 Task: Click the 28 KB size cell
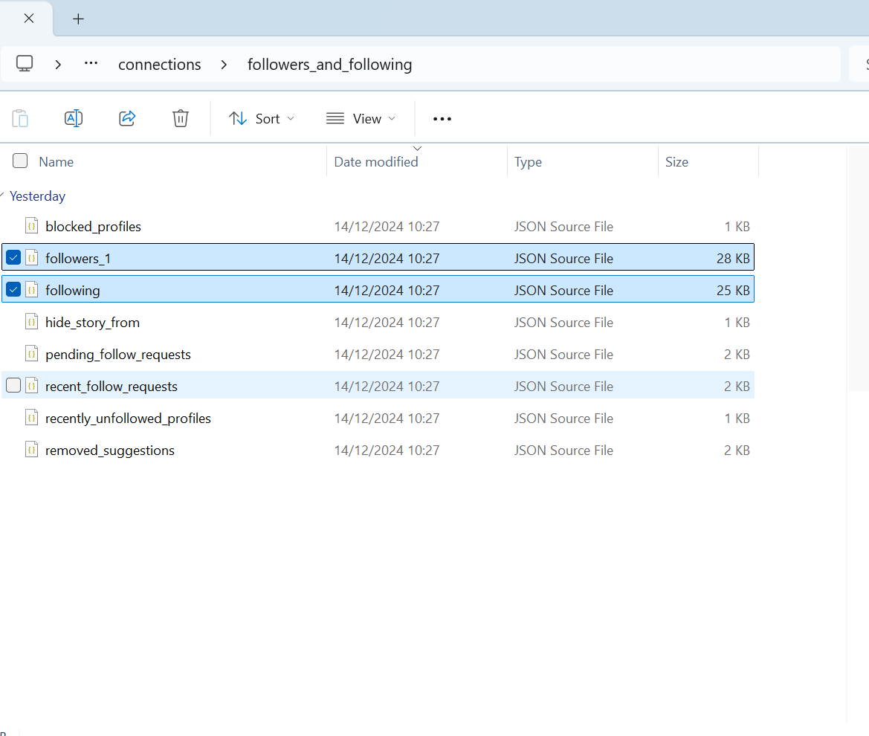click(x=733, y=258)
